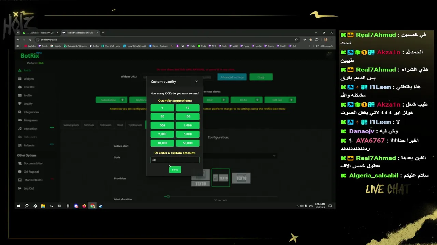Open File Explorer from the taskbar
The height and width of the screenshot is (245, 437).
pyautogui.click(x=43, y=206)
